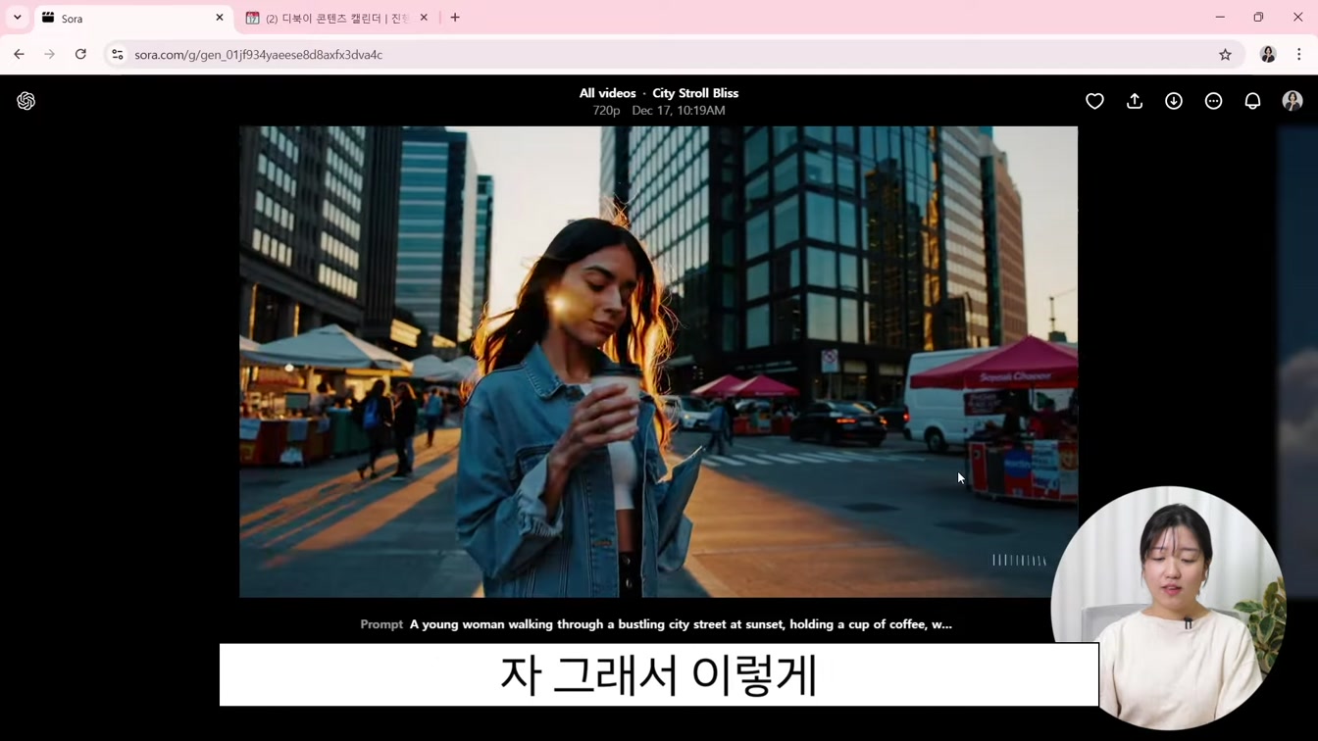
Task: Open the more options ellipsis icon
Action: (1213, 101)
